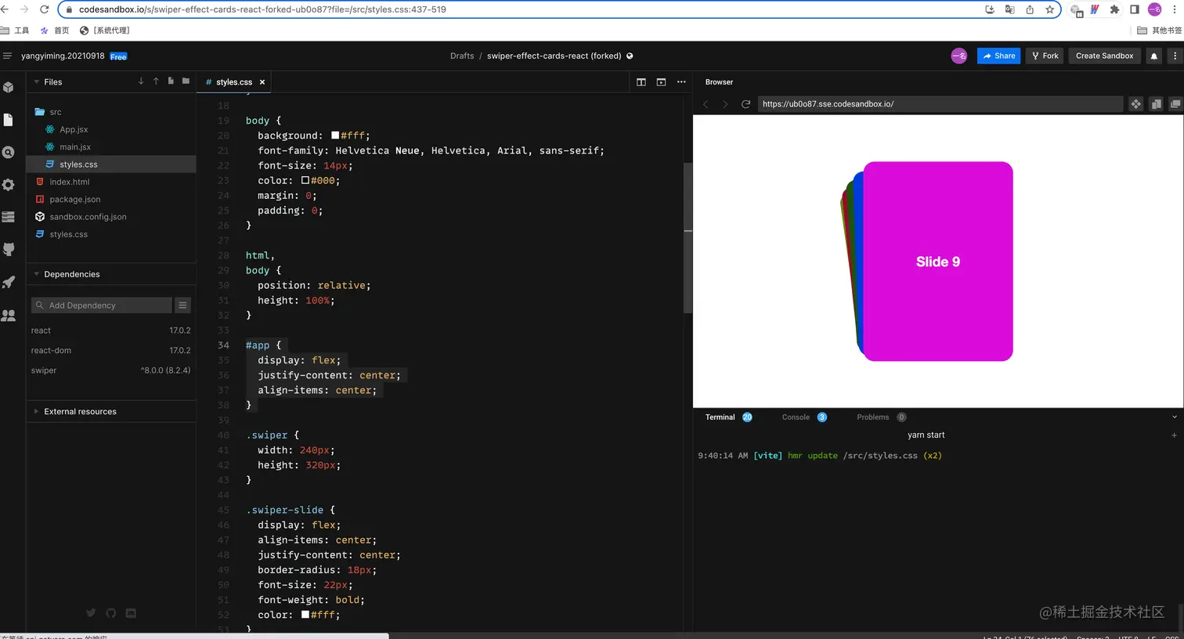Select the yarn start terminal tab
The height and width of the screenshot is (639, 1184).
coord(926,435)
